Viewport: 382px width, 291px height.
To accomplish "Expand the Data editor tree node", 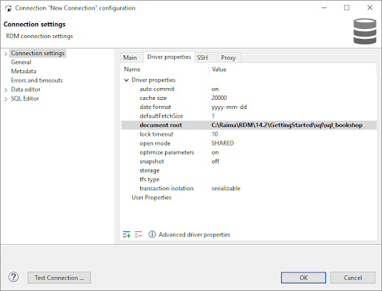I will coord(6,90).
